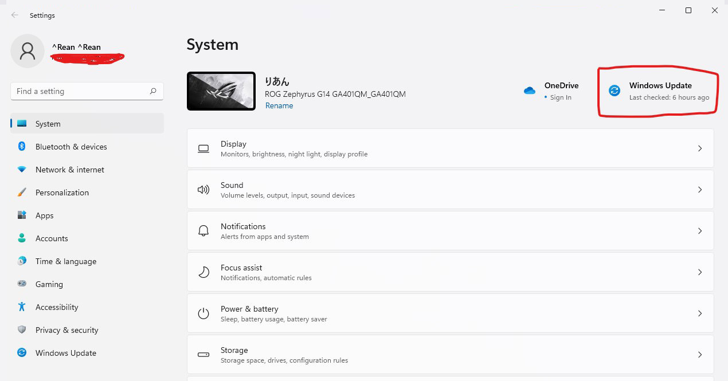Viewport: 728px width, 381px height.
Task: Open Privacy & security settings
Action: point(87,330)
